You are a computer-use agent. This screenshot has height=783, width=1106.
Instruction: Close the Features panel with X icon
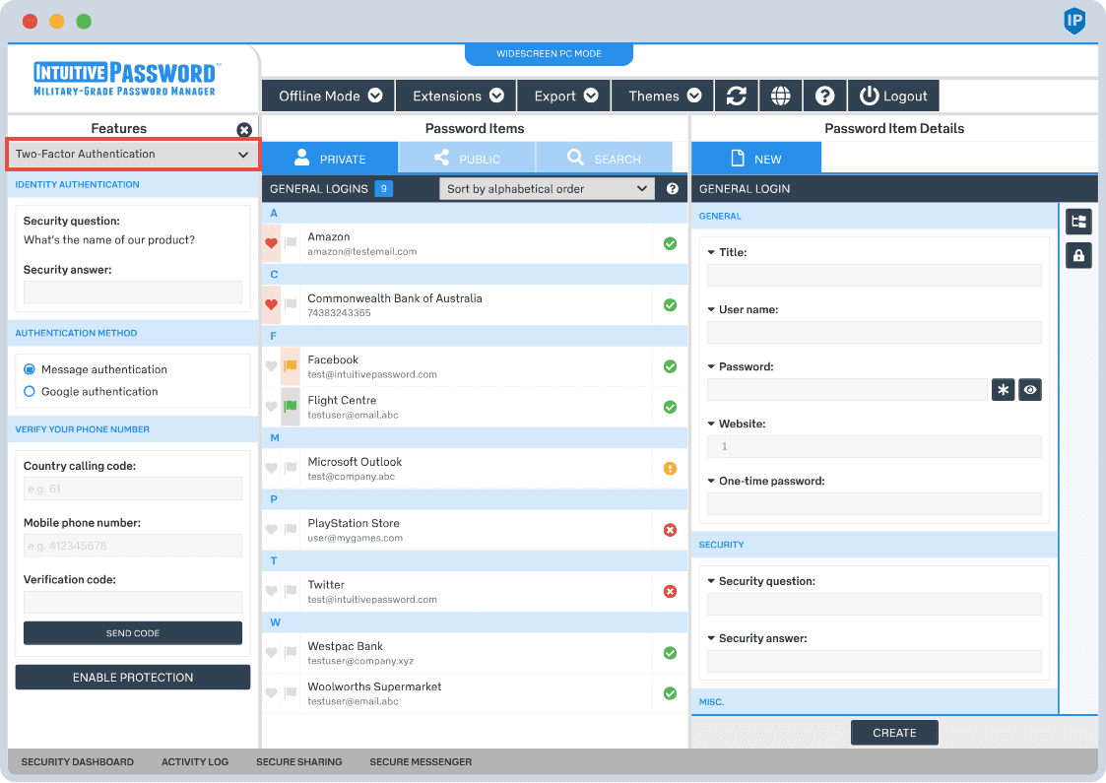[x=244, y=130]
